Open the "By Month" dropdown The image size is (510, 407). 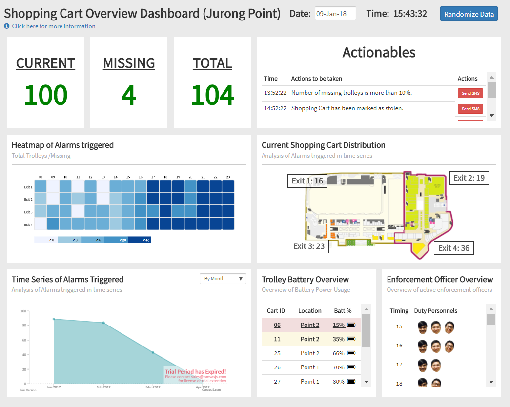(x=223, y=278)
